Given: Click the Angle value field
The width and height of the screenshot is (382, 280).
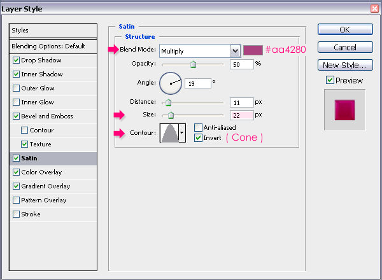Looking at the screenshot, I should [x=198, y=83].
